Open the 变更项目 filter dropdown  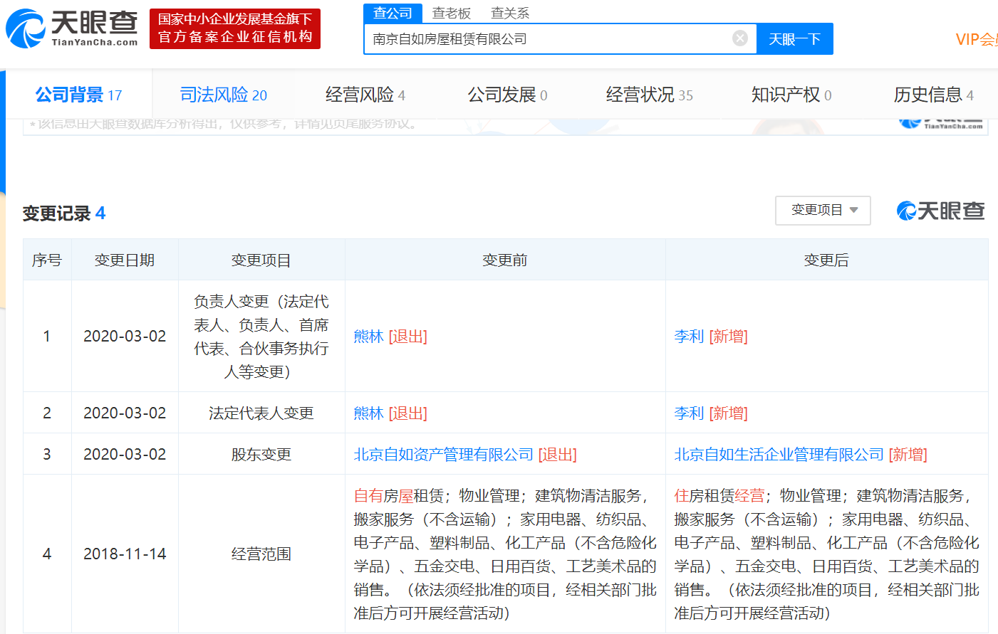click(x=823, y=211)
